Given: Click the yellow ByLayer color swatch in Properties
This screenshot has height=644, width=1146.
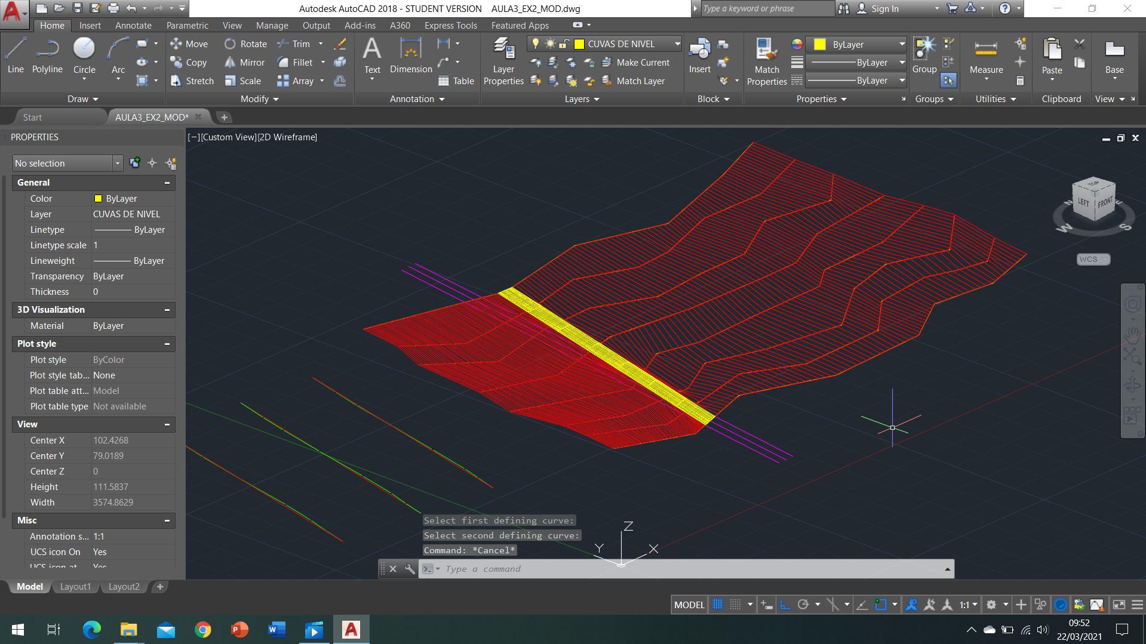Looking at the screenshot, I should [x=820, y=45].
